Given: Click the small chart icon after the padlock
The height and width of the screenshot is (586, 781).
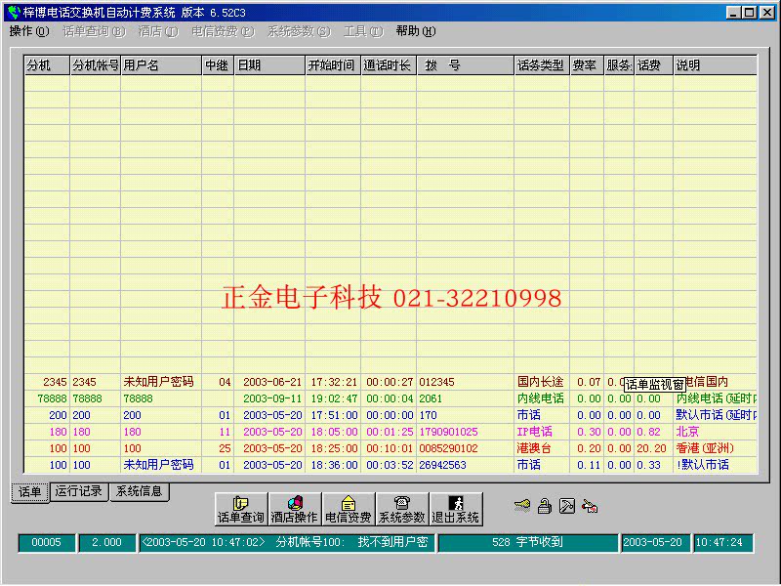Looking at the screenshot, I should click(x=567, y=506).
